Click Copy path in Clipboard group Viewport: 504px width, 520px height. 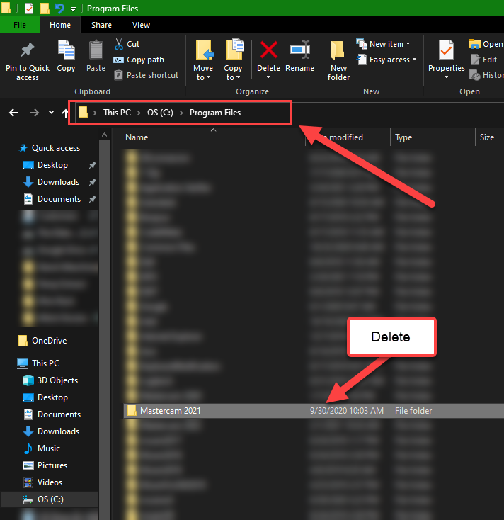[x=139, y=60]
